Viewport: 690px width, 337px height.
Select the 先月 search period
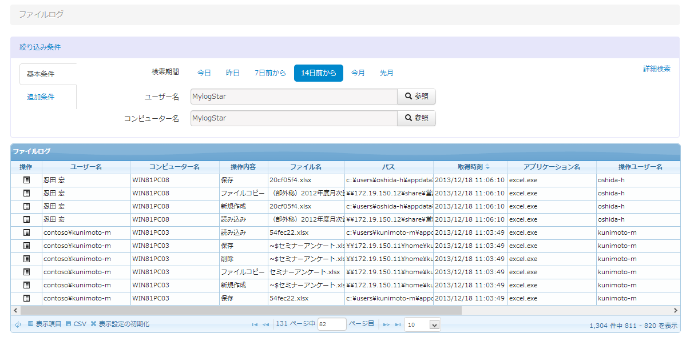387,73
